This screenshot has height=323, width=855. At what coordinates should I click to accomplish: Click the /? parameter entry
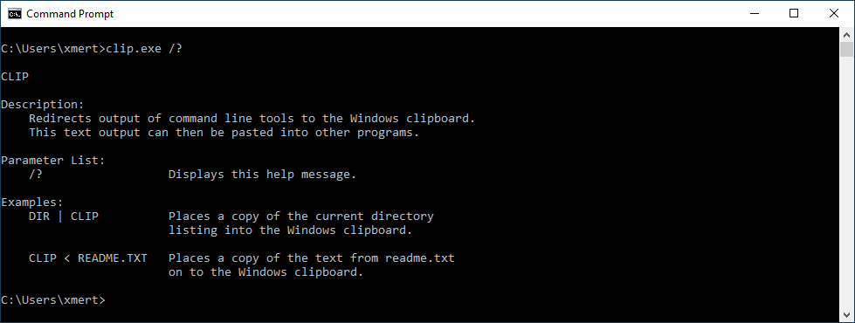(x=36, y=175)
